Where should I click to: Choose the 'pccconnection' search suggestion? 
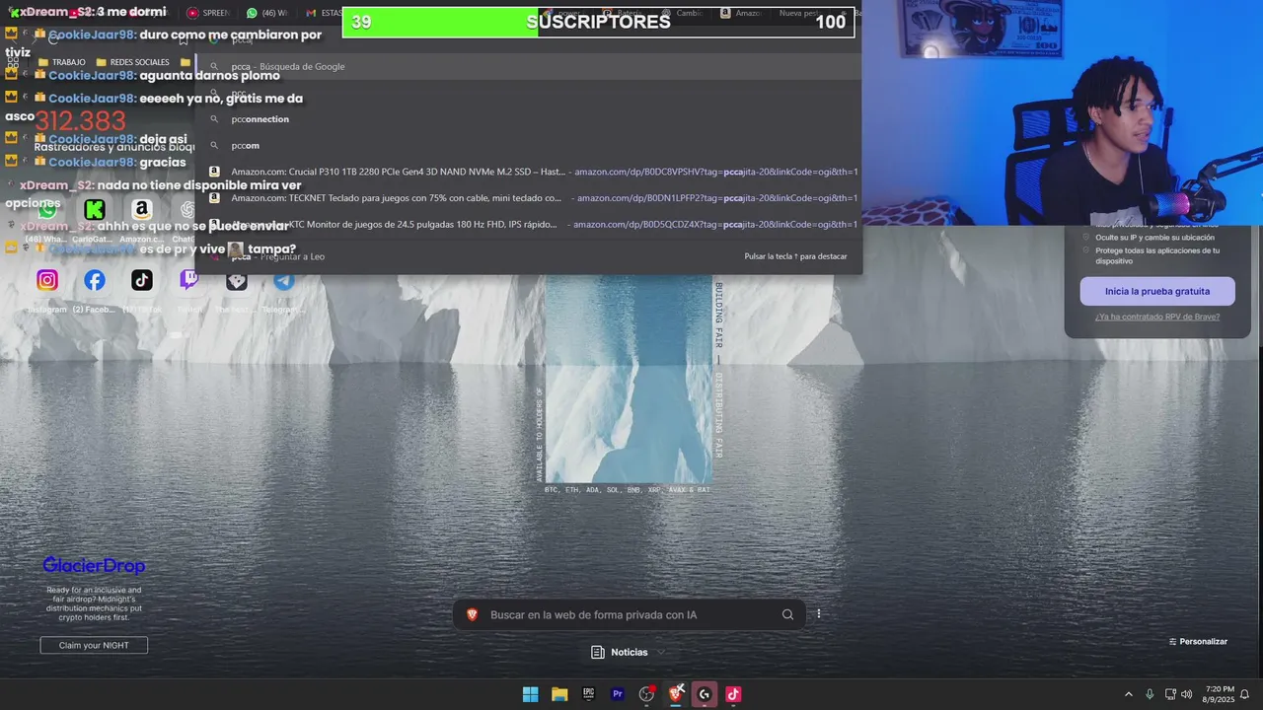[528, 119]
